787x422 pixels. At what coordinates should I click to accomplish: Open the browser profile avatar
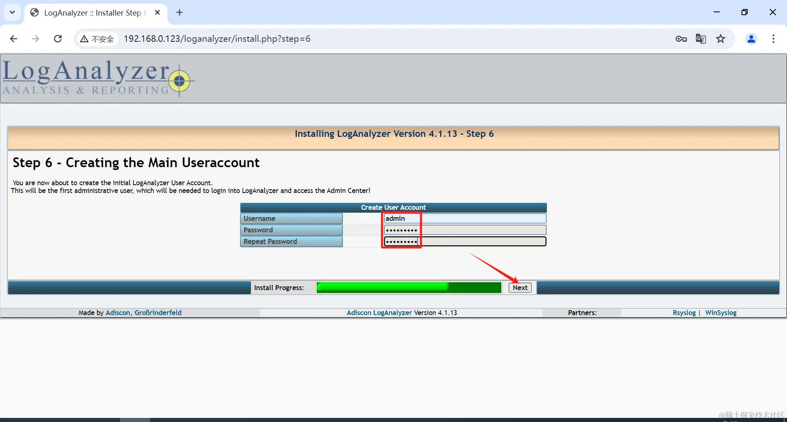coord(751,39)
